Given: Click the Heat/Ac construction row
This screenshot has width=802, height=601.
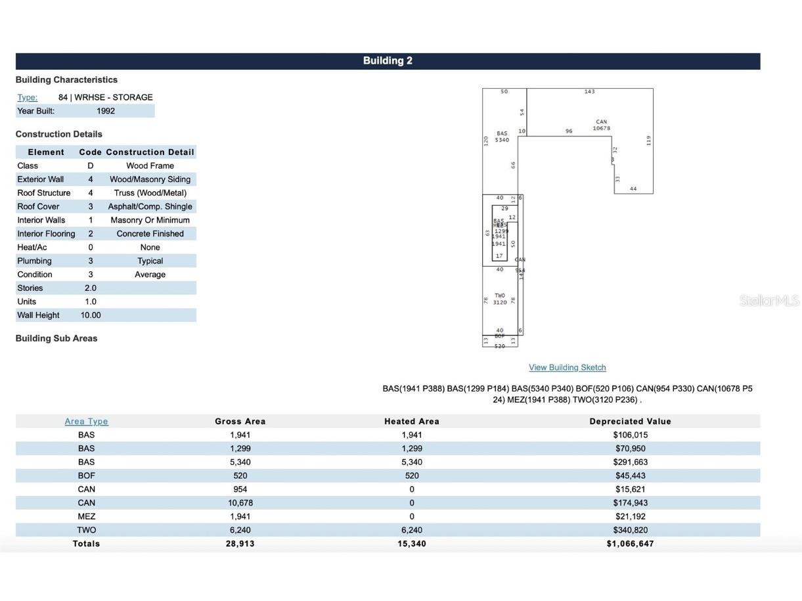Looking at the screenshot, I should (105, 248).
